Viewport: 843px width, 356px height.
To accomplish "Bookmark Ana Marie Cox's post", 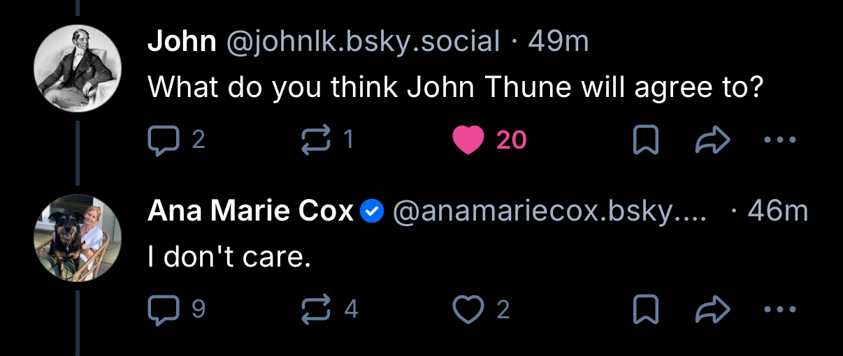I will 645,309.
